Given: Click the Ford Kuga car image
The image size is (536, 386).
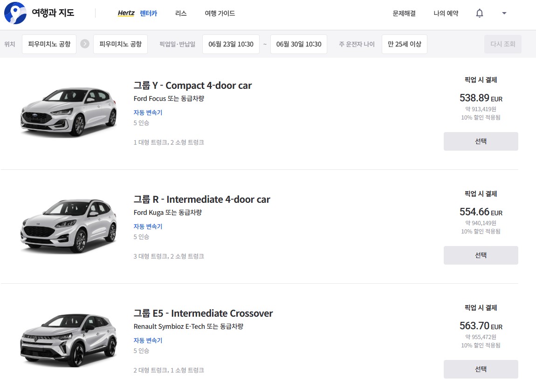Looking at the screenshot, I should [69, 226].
